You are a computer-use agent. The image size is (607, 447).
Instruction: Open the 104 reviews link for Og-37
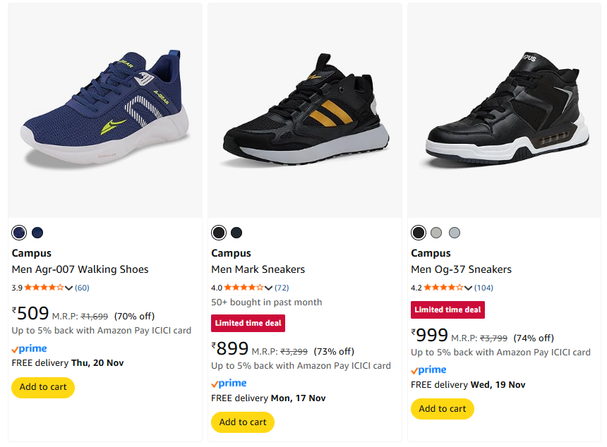[484, 288]
